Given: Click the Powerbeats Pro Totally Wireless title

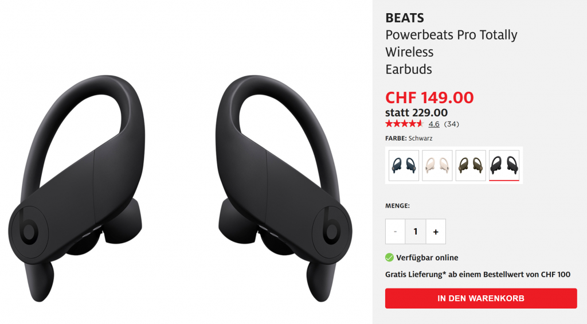Looking at the screenshot, I should click(451, 52).
